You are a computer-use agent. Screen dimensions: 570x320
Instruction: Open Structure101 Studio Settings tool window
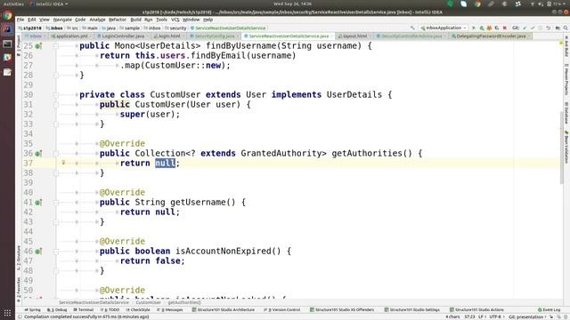coord(412,310)
